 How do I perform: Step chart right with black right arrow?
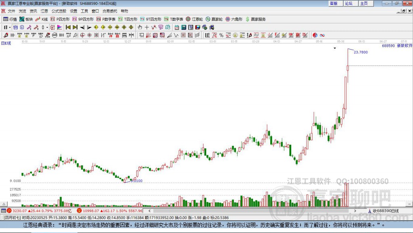coord(89,27)
